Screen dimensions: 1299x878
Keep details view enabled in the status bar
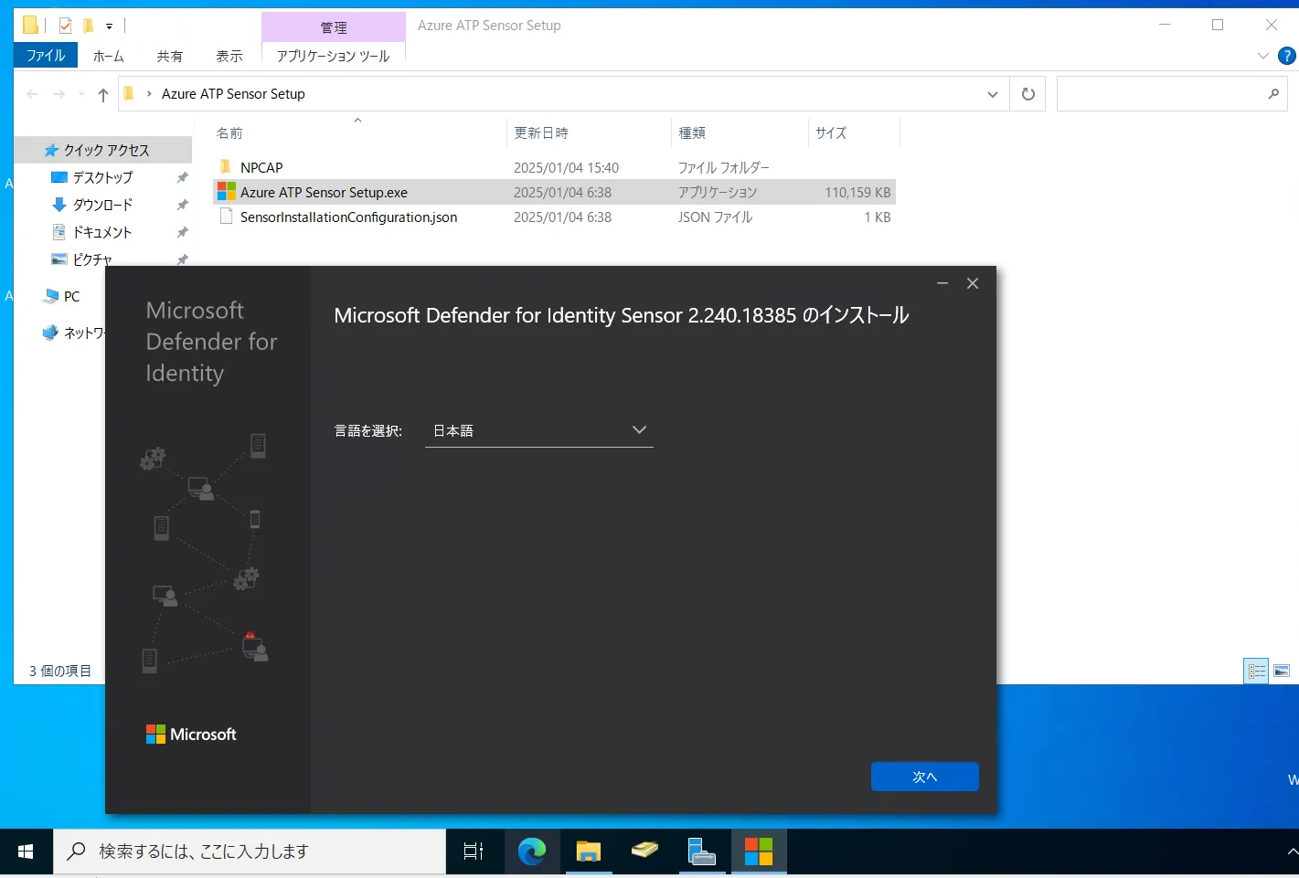[x=1255, y=670]
